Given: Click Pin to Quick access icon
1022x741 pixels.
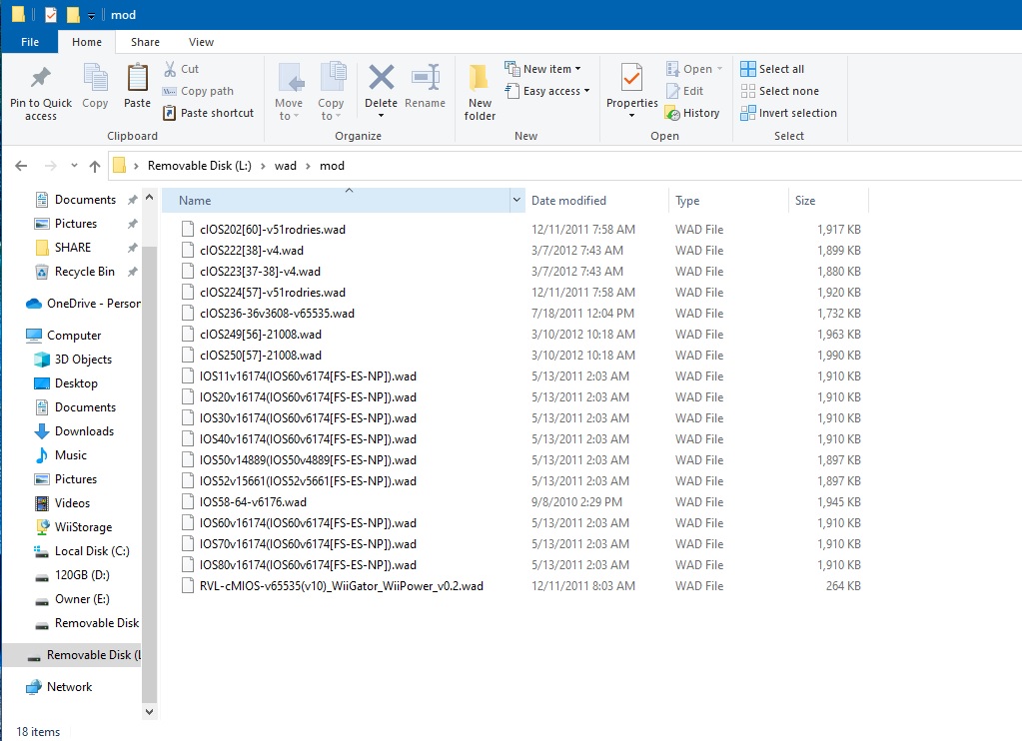Looking at the screenshot, I should tap(40, 78).
